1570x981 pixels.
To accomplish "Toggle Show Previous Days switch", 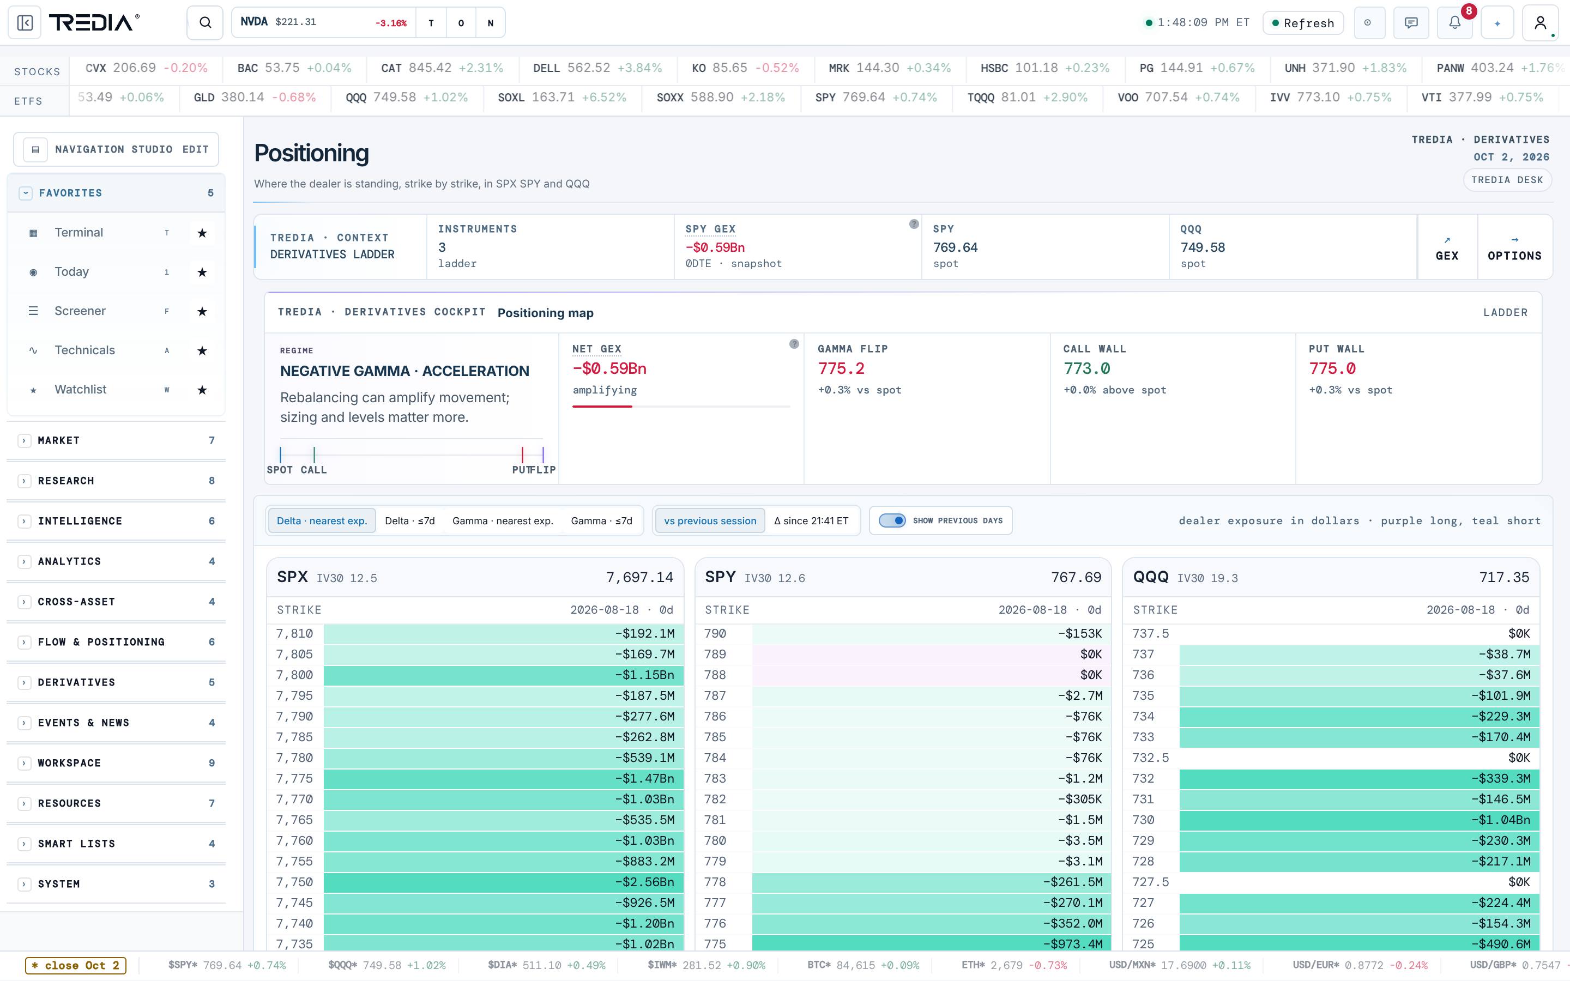I will 892,520.
